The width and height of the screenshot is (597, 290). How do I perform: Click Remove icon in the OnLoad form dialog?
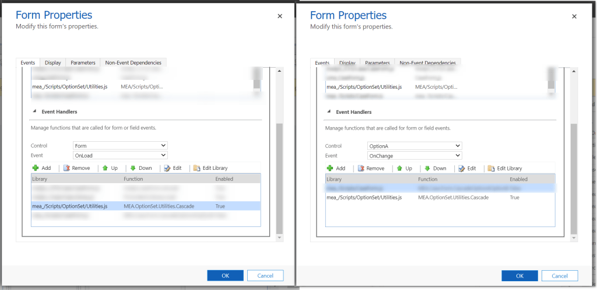(66, 168)
